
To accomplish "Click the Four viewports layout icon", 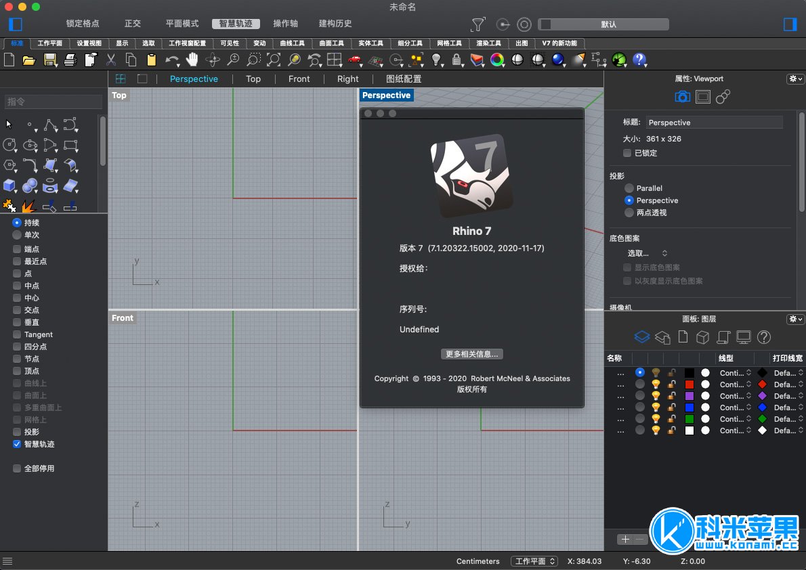I will [335, 60].
